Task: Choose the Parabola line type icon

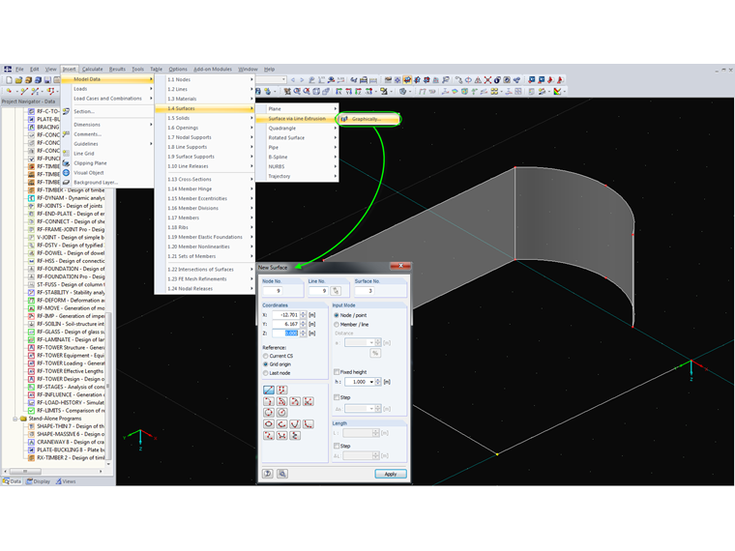Action: point(295,424)
